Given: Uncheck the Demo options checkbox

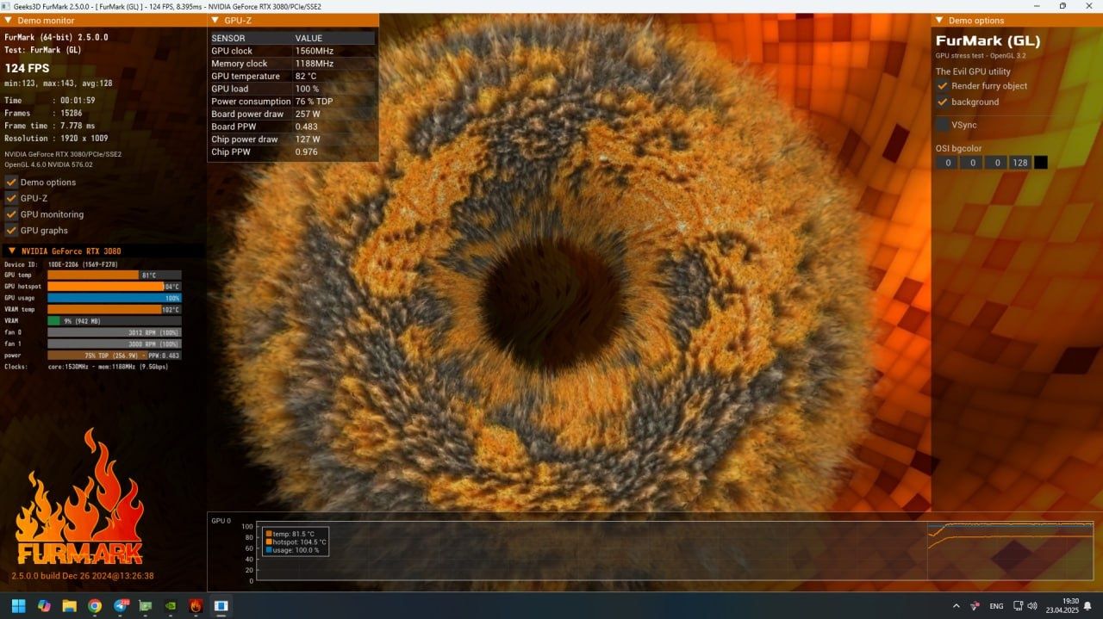Looking at the screenshot, I should tap(11, 182).
